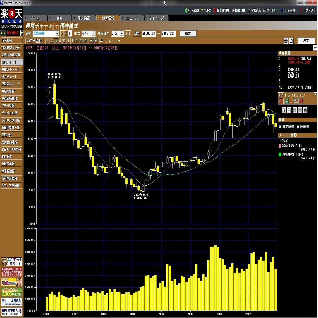This screenshot has width=318, height=318.
Task: Open 会社四季報 in the sidebar
Action: pyautogui.click(x=11, y=164)
